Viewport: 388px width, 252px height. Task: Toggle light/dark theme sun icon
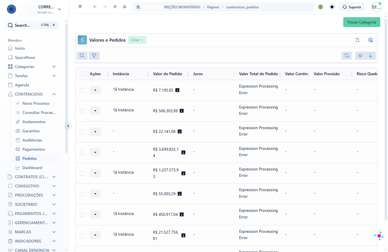(332, 7)
